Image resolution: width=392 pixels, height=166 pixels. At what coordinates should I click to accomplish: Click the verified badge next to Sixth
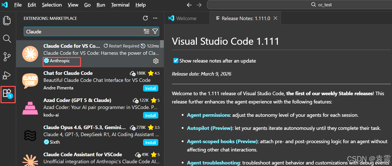coord(46,142)
